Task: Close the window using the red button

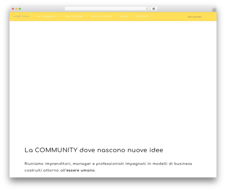Action: coord(13,9)
